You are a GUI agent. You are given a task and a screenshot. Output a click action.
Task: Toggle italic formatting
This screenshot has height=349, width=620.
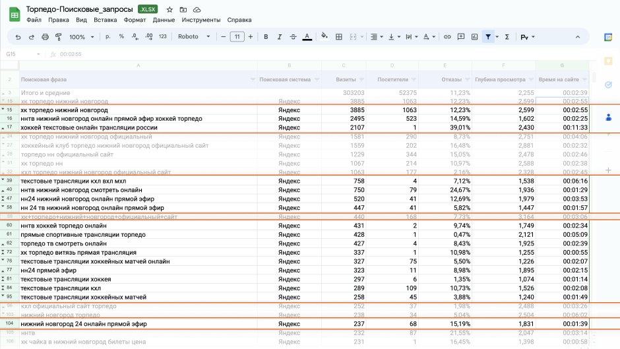click(x=280, y=37)
